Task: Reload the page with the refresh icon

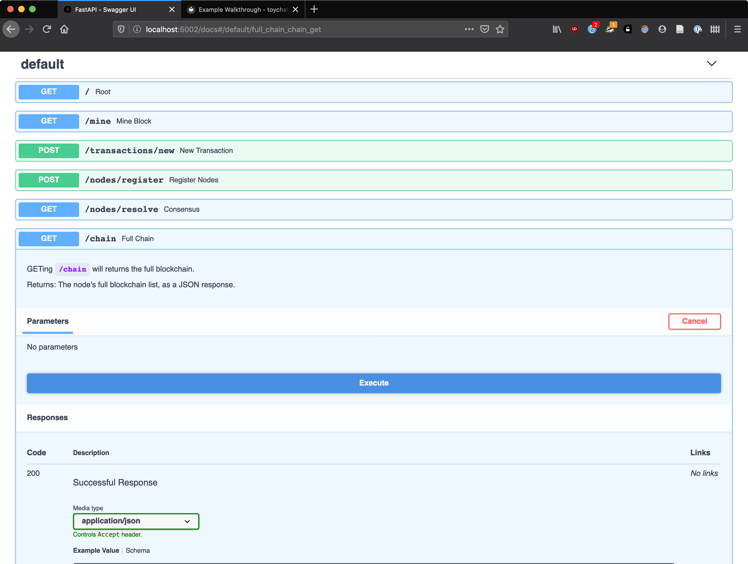Action: pos(47,29)
